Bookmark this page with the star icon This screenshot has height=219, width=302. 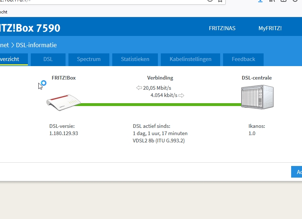(x=220, y=1)
